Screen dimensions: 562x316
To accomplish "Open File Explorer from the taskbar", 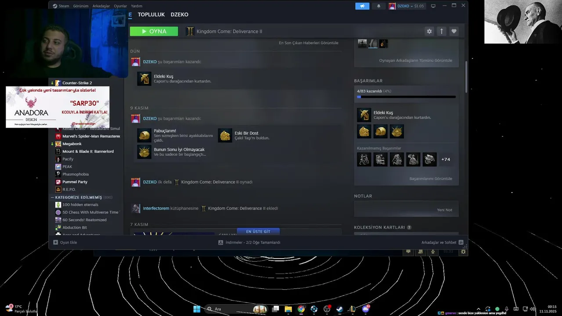I will [x=288, y=309].
